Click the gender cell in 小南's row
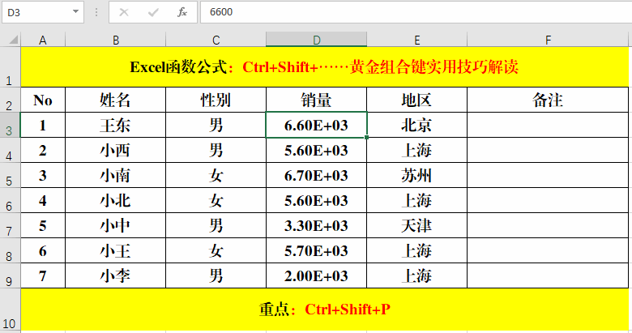632x333 pixels. 216,175
